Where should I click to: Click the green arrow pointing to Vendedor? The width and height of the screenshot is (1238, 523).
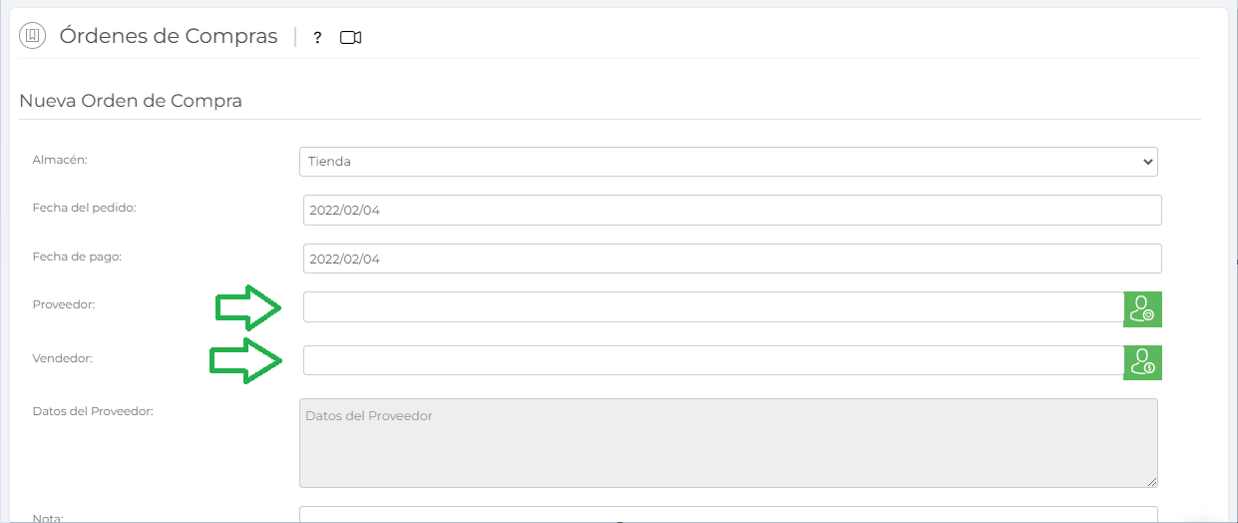point(242,360)
